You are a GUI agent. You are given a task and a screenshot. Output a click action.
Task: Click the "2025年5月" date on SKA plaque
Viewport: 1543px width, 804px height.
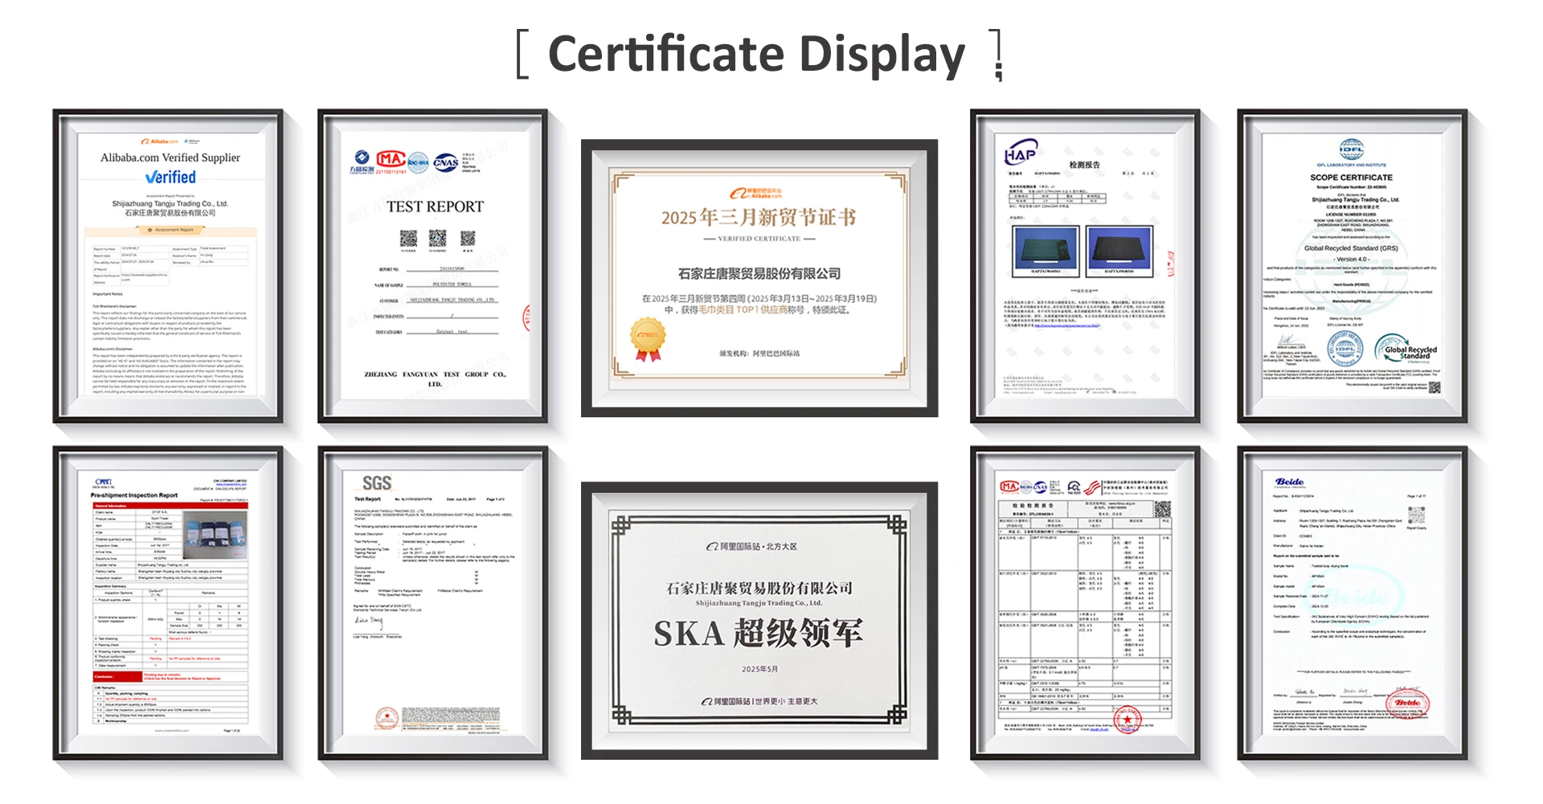tap(759, 669)
